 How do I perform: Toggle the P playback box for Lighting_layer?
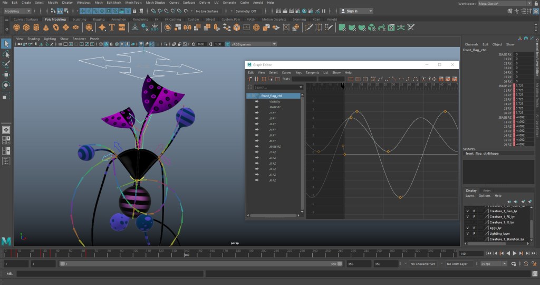click(x=474, y=233)
